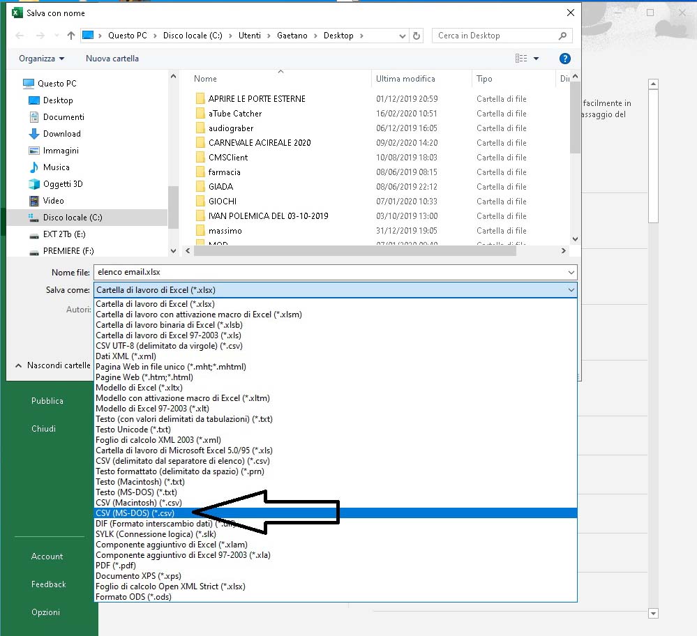Open Opzioni in Excel backstage menu
This screenshot has width=697, height=636.
tap(45, 612)
